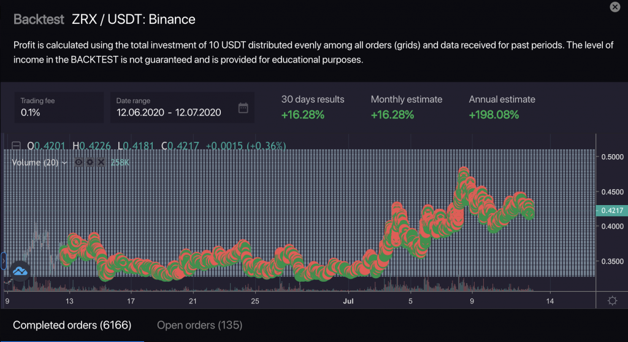Open chart settings gear at bottom right
Image resolution: width=628 pixels, height=342 pixels.
[611, 301]
